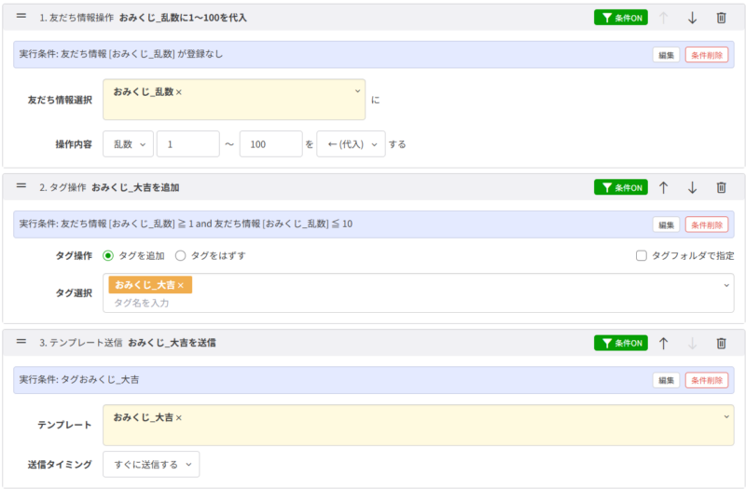
Task: Move action 3 up with arrow icon
Action: pos(663,343)
